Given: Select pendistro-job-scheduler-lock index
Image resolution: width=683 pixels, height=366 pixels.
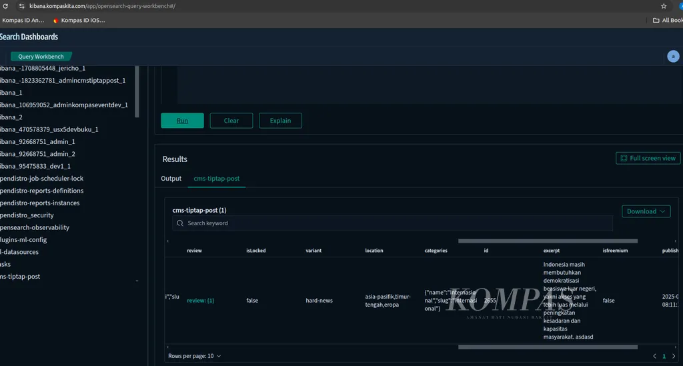Looking at the screenshot, I should coord(42,179).
